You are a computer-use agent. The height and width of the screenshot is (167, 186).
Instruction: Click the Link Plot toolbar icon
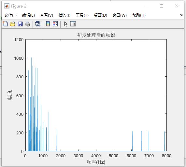click(38, 24)
